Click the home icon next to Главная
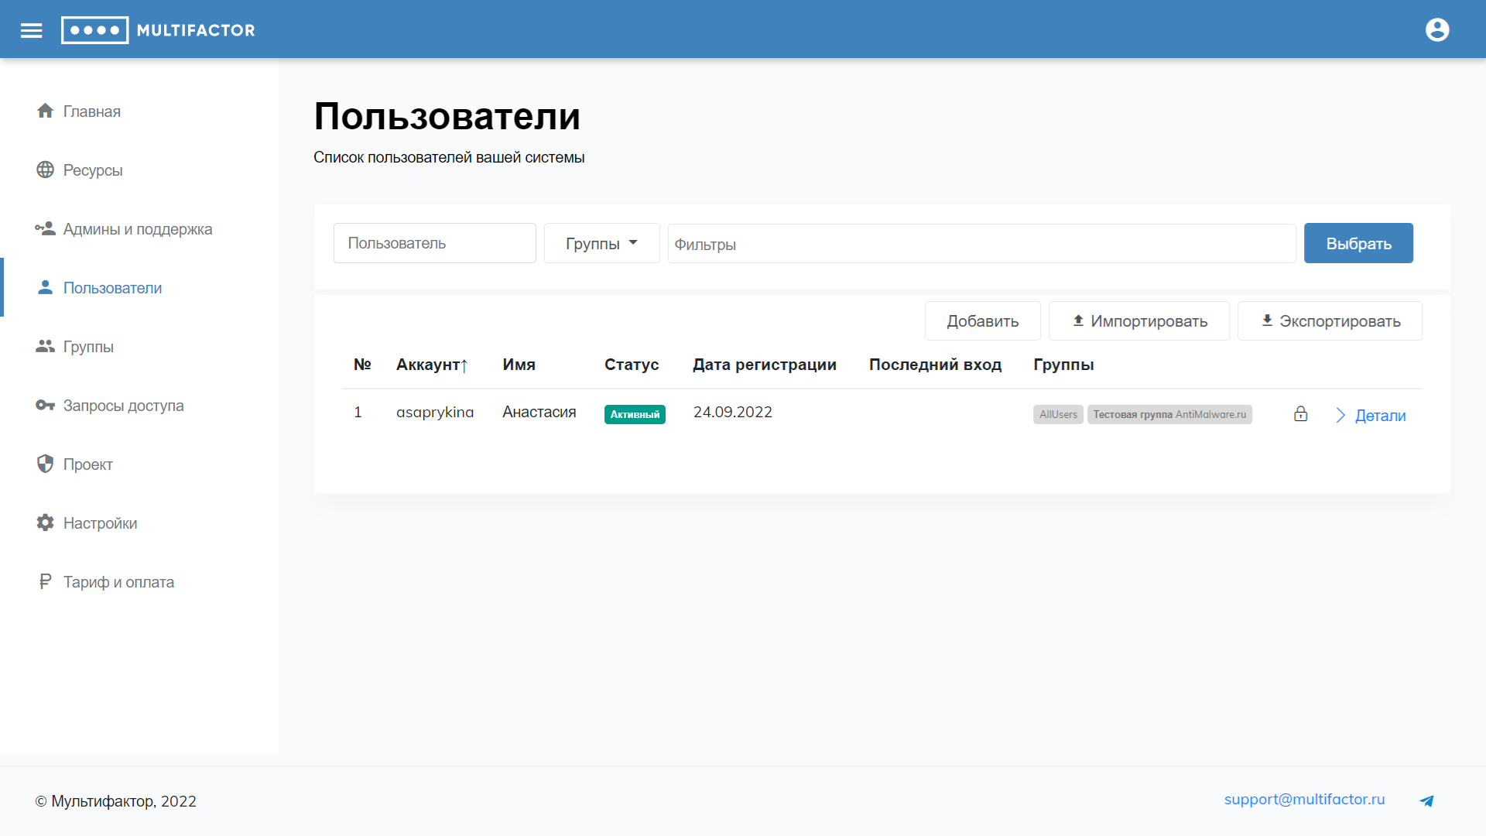The height and width of the screenshot is (836, 1486). (x=45, y=111)
